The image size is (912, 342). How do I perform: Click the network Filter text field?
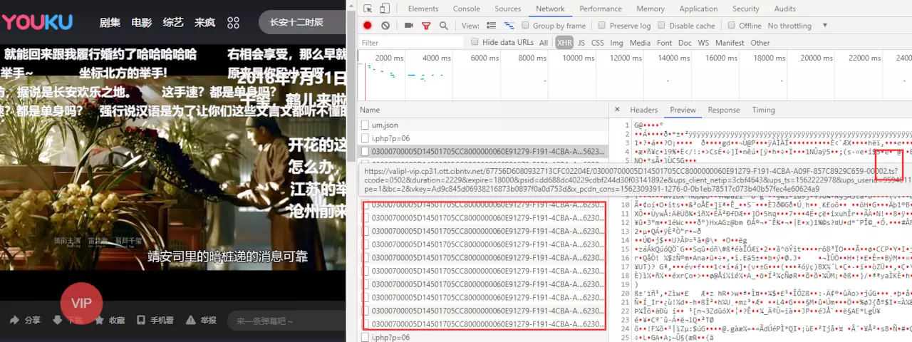(410, 43)
